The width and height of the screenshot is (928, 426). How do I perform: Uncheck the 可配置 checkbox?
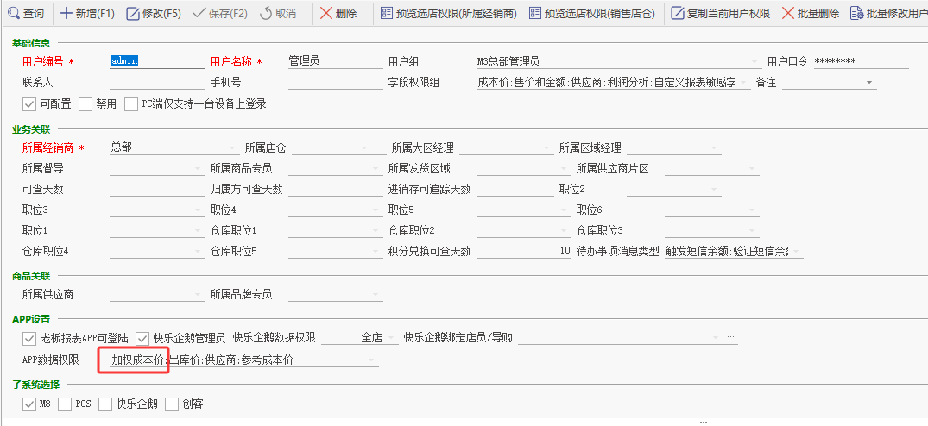click(x=29, y=104)
